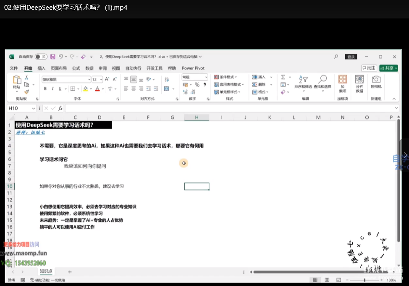409x286 pixels.
Task: Open the font name dropdown
Action: [x=89, y=79]
